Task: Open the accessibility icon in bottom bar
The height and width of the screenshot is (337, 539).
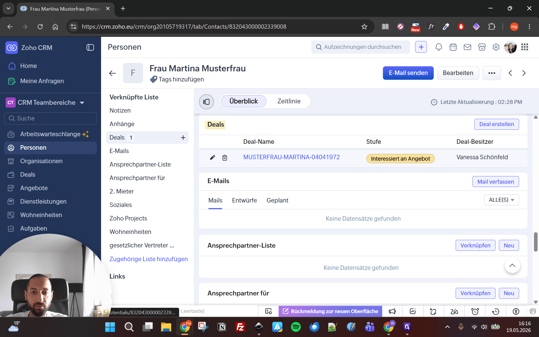Action: click(516, 311)
